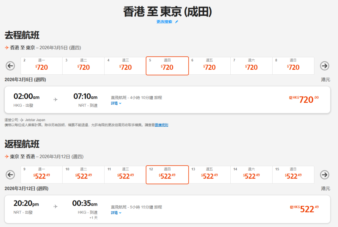Screen dimensions: 338x227
Task: Select outbound date 5 週四 $720
Action: pos(167,66)
